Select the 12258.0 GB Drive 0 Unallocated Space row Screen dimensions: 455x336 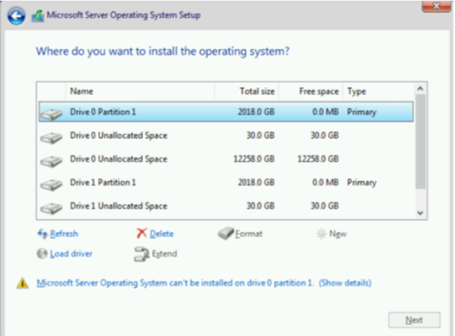tap(226, 159)
